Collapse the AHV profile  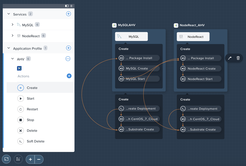point(13,59)
